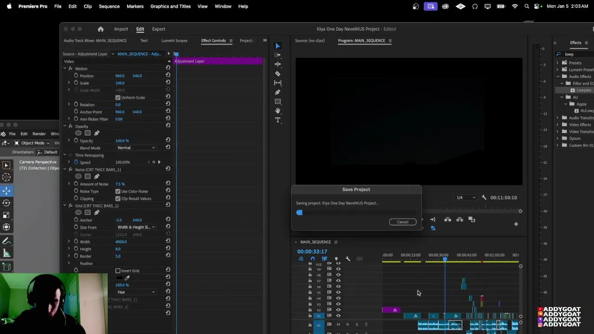Reset the Position parameter
Viewport: 594px width, 334px height.
[168, 76]
